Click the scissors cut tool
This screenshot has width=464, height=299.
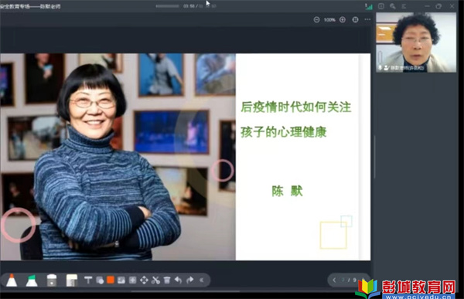(x=155, y=280)
